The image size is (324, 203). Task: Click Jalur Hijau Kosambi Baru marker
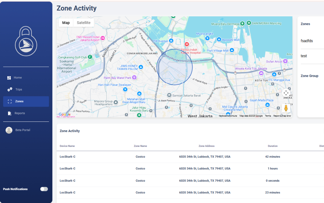coord(139,115)
